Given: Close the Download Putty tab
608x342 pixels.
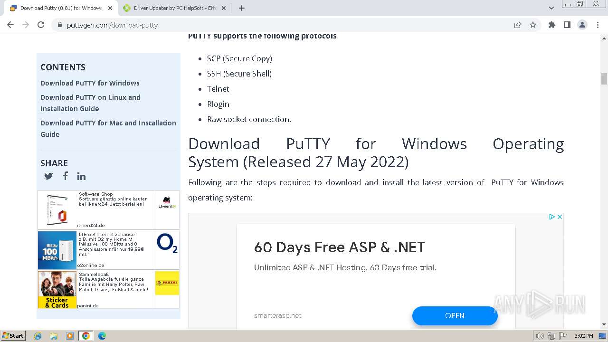Looking at the screenshot, I should [x=110, y=8].
